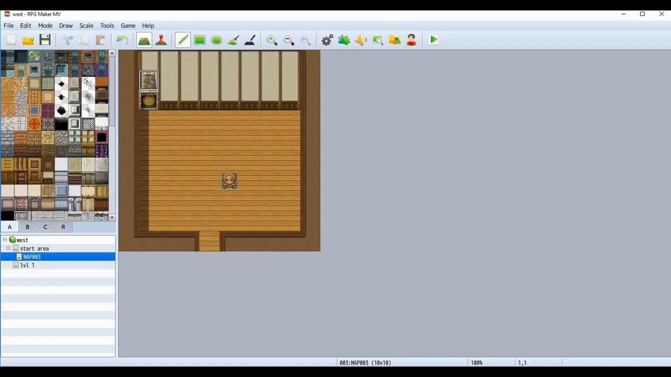The width and height of the screenshot is (671, 377).
Task: Open the Mode menu
Action: click(x=45, y=26)
